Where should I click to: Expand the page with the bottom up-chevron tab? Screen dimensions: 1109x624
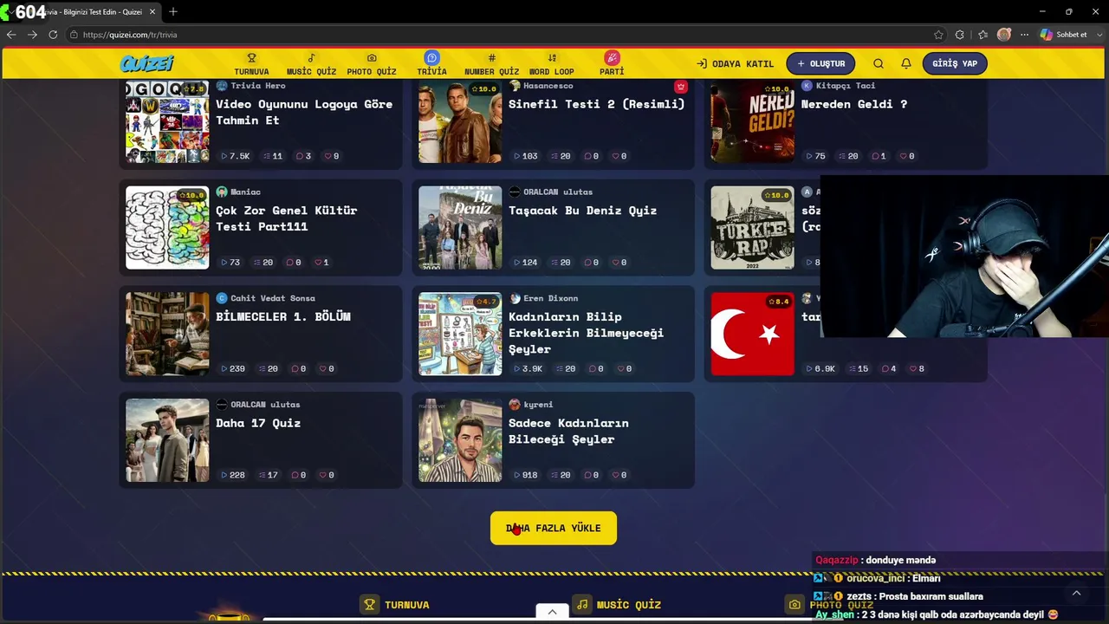click(x=552, y=611)
